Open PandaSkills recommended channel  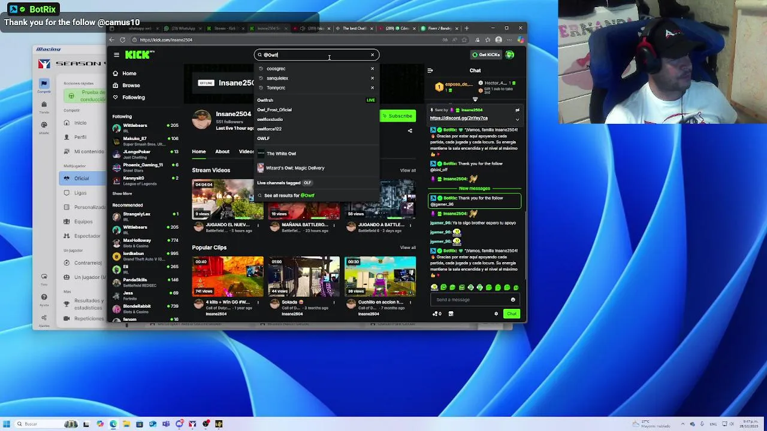click(x=145, y=281)
